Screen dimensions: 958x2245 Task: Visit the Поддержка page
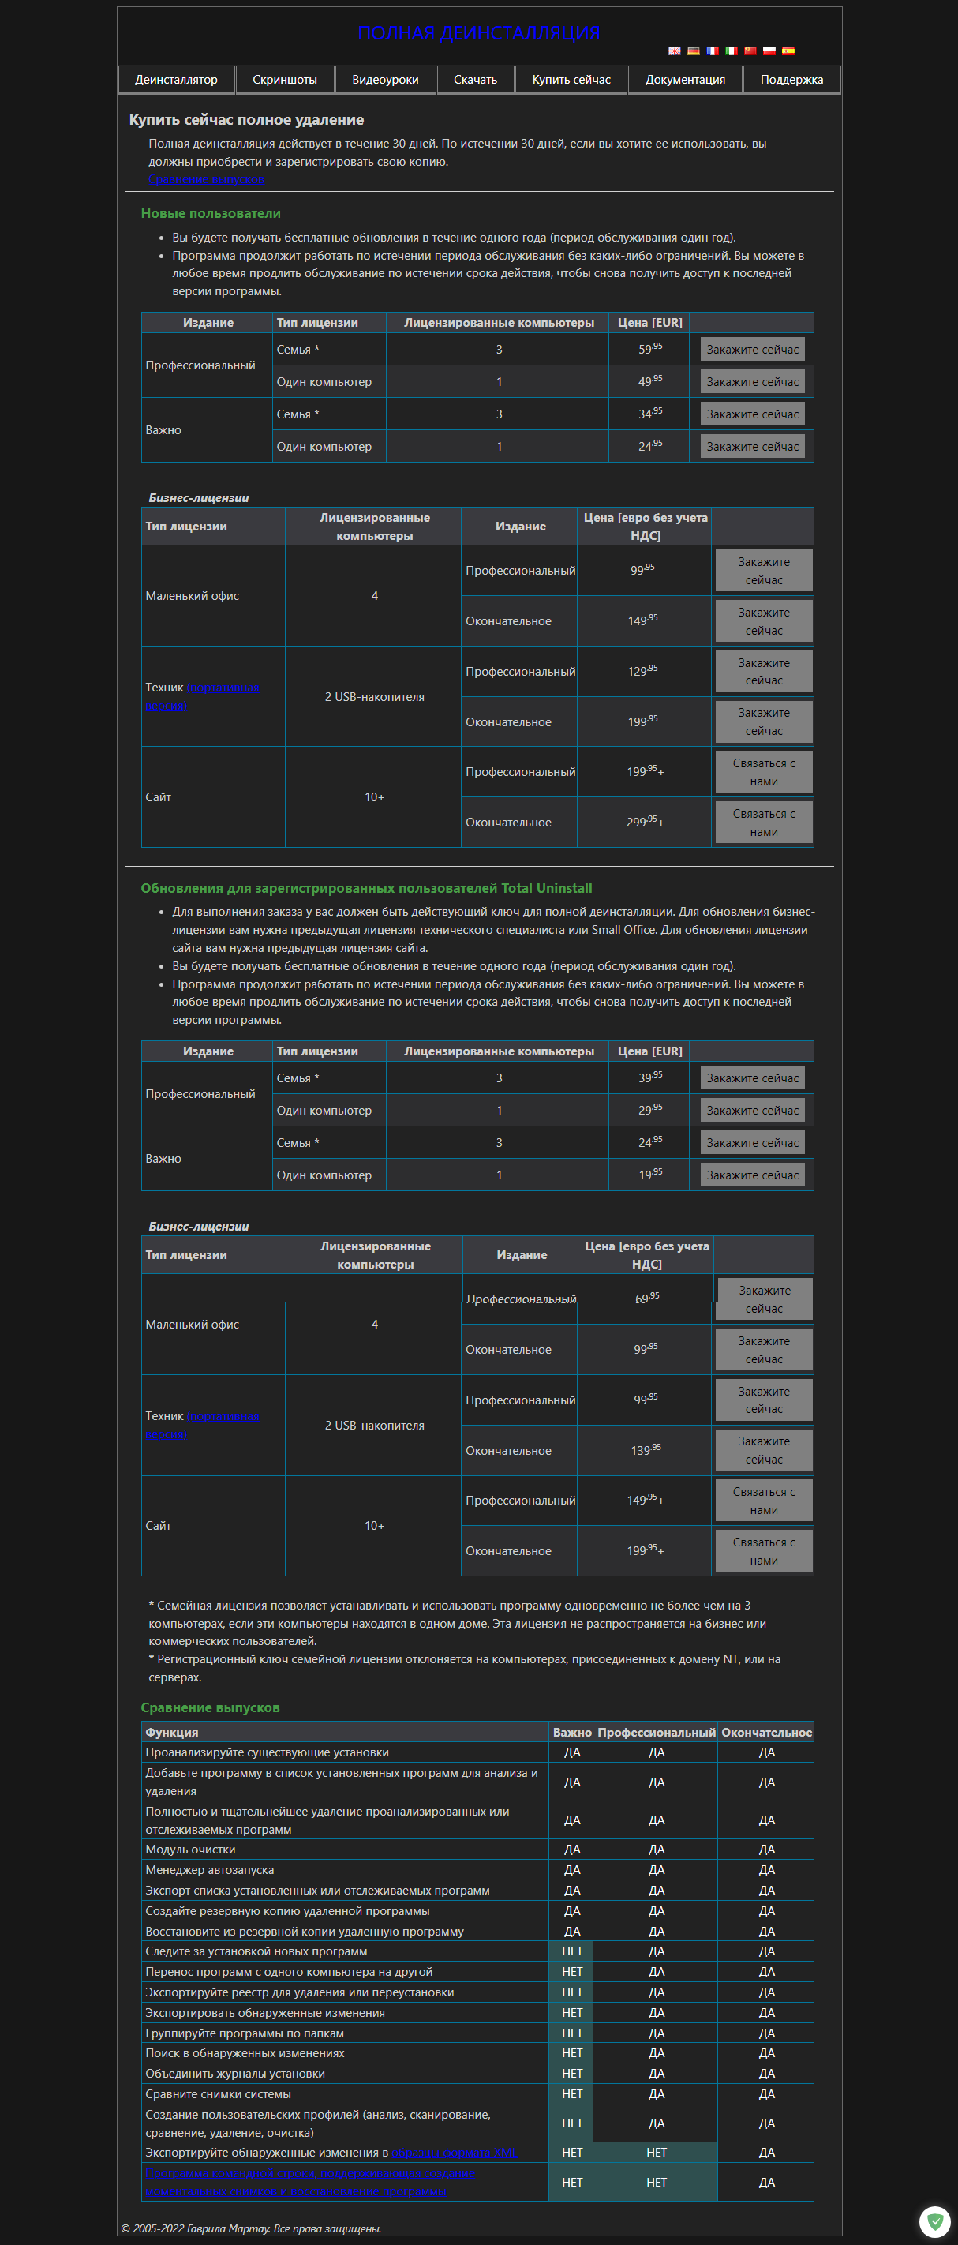coord(791,79)
